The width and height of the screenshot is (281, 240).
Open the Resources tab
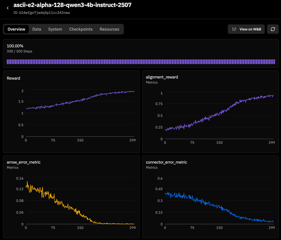(x=109, y=29)
